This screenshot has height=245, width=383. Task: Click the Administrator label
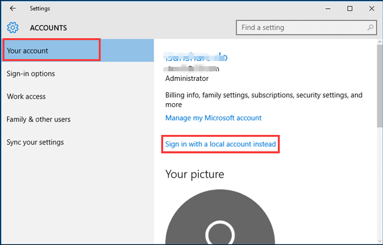click(x=187, y=78)
